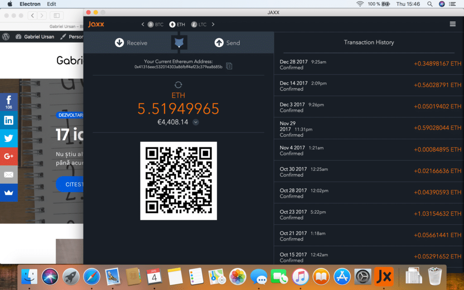Click the crown share icon in browser sidebar
This screenshot has width=464, height=290.
[9, 193]
